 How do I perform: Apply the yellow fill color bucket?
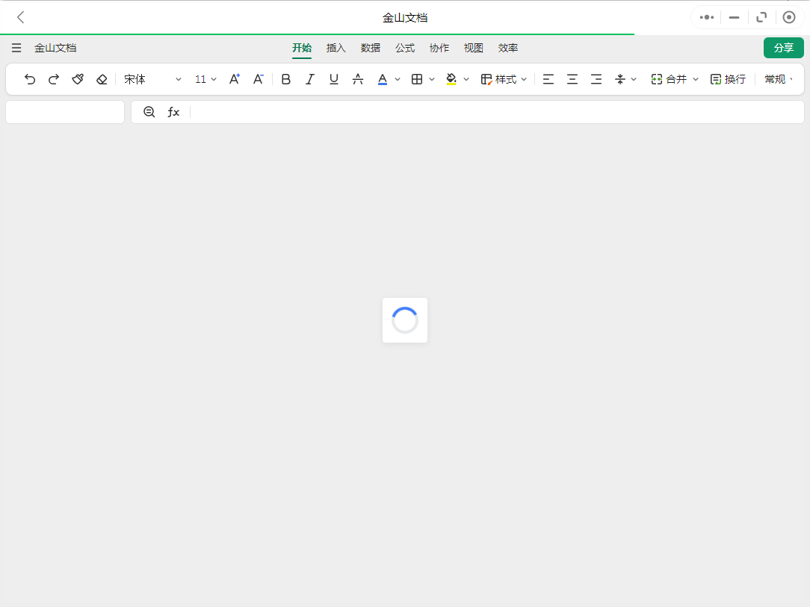tap(451, 79)
